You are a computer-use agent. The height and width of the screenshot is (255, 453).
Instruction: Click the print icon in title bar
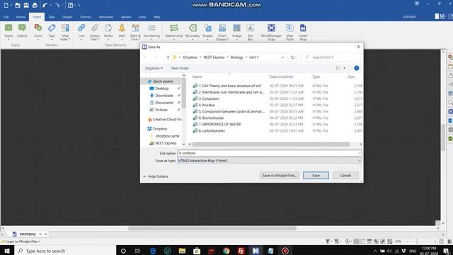[35, 5]
